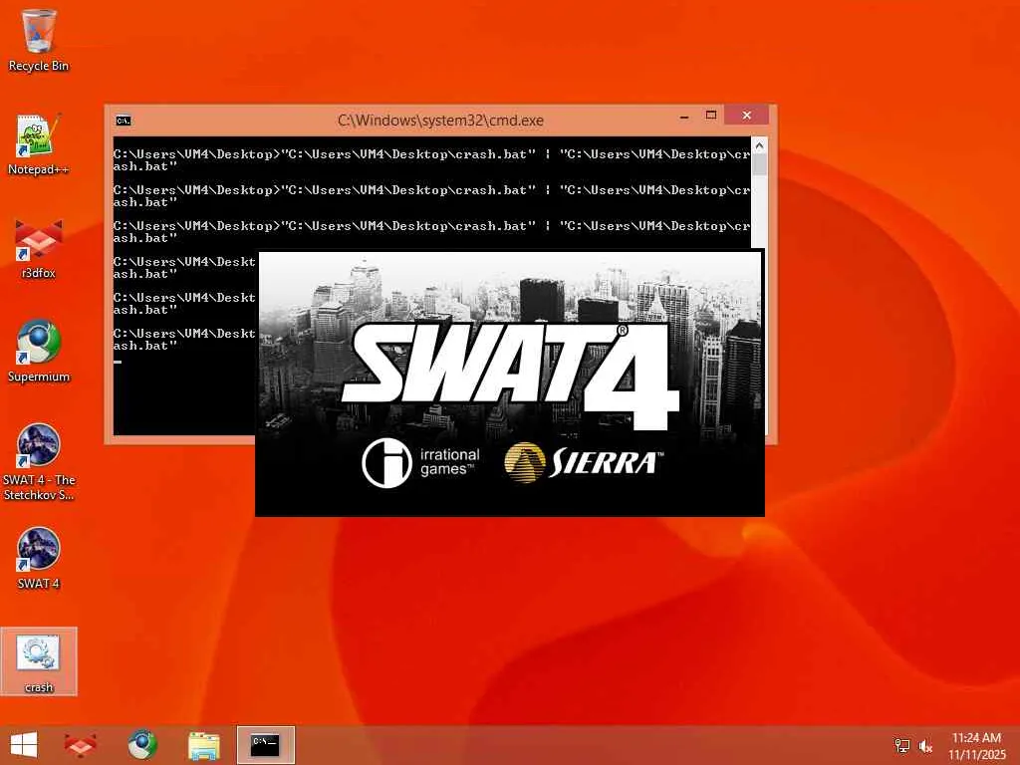Select the Notepad++ desktop shortcut
1020x765 pixels.
pos(39,144)
